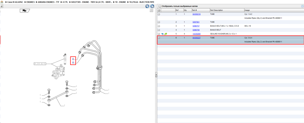Click round add icon for Ref 4
Viewport: 304px width, 123px height.
[159, 30]
